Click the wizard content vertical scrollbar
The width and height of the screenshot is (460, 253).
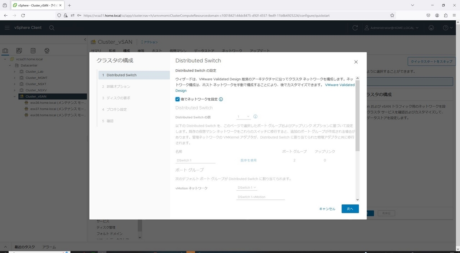(x=357, y=115)
